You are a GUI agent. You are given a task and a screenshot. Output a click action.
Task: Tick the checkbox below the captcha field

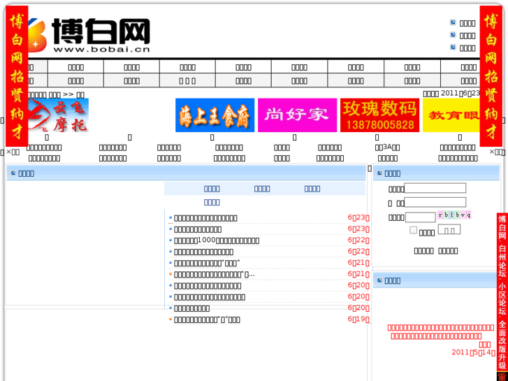413,230
